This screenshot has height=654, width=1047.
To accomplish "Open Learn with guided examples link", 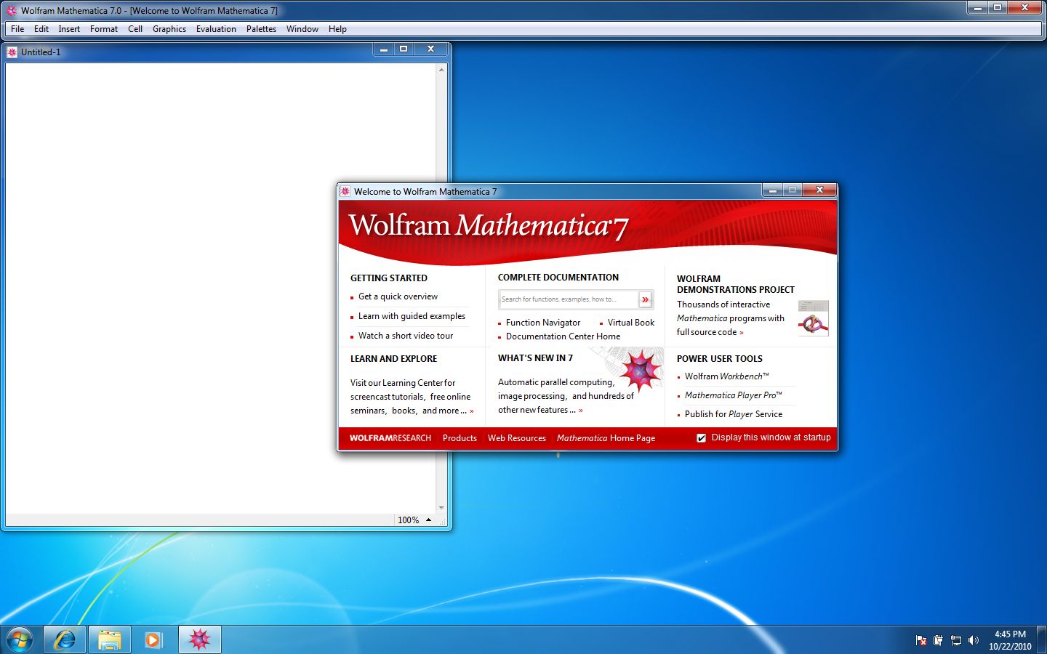I will click(412, 316).
